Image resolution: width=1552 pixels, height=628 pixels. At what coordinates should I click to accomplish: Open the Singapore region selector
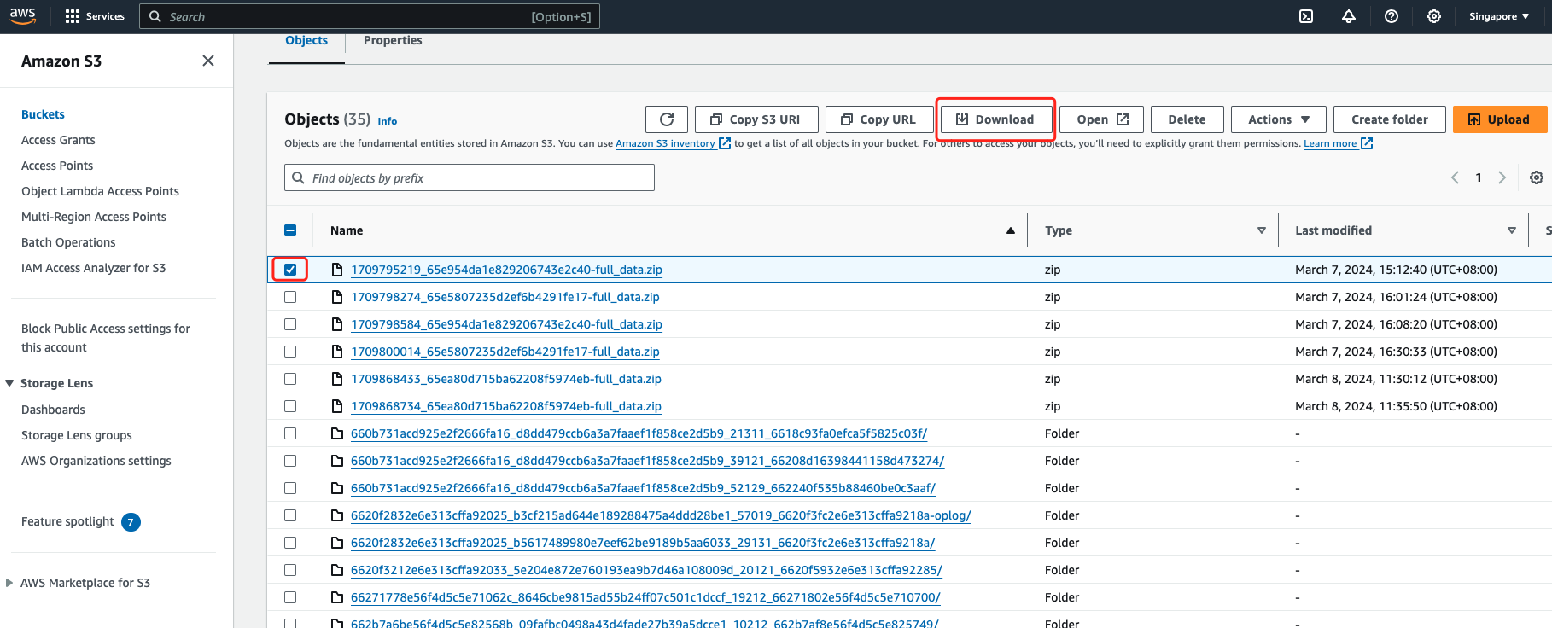click(x=1499, y=16)
